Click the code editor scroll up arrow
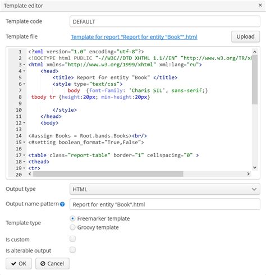Viewport: 266px width, 275px height. 255,52
